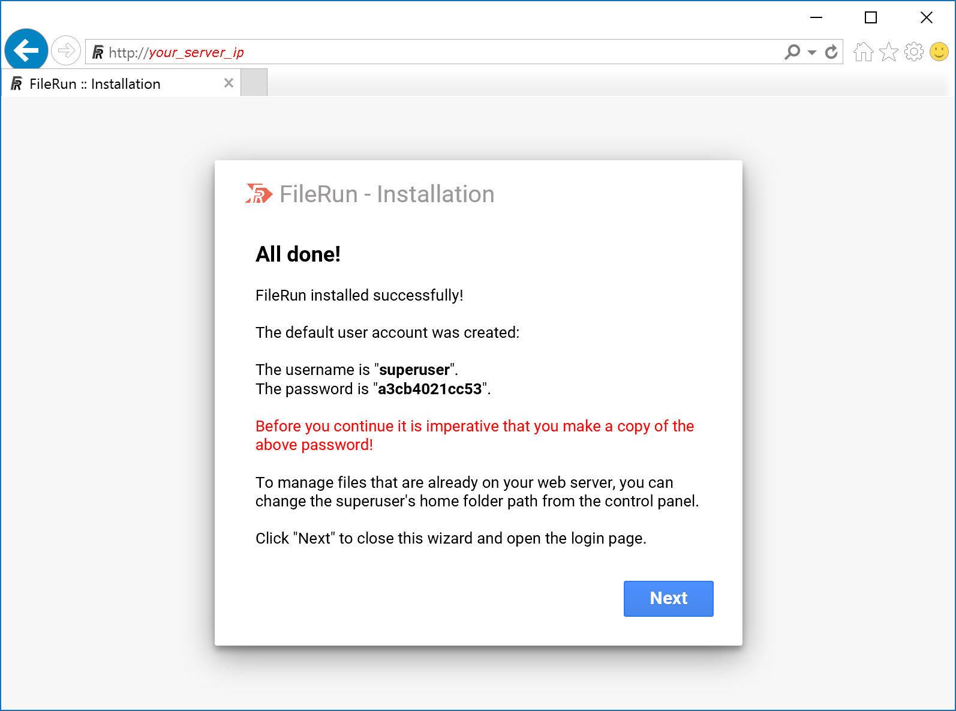Click the FileRun logo in installer header
The width and height of the screenshot is (956, 711).
pos(259,194)
